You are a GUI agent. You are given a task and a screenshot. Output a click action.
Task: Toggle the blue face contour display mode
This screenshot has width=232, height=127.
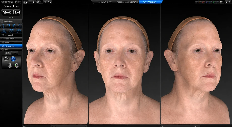click(13, 59)
